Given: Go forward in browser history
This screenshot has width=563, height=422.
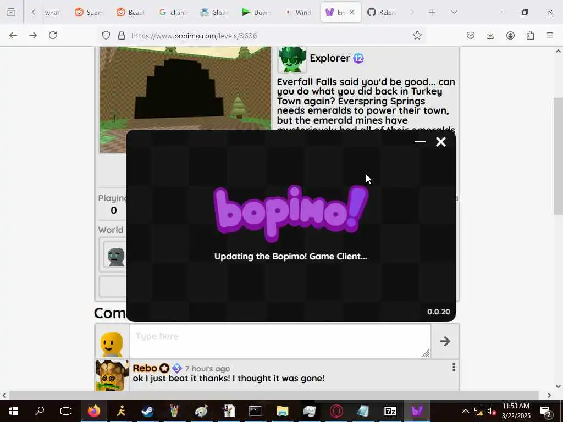Looking at the screenshot, I should (x=33, y=35).
